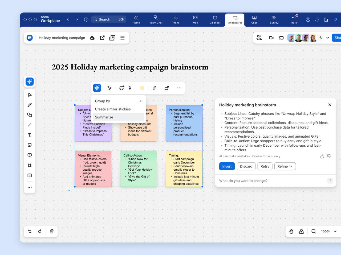The image size is (341, 255).
Task: Expand the Group by submenu
Action: (118, 101)
